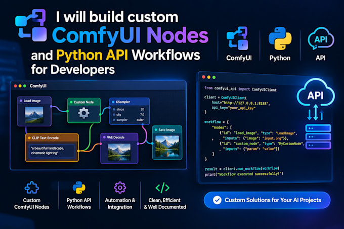Click the ComfyUI window title text
Screen dimensions: 344x229
pos(38,86)
